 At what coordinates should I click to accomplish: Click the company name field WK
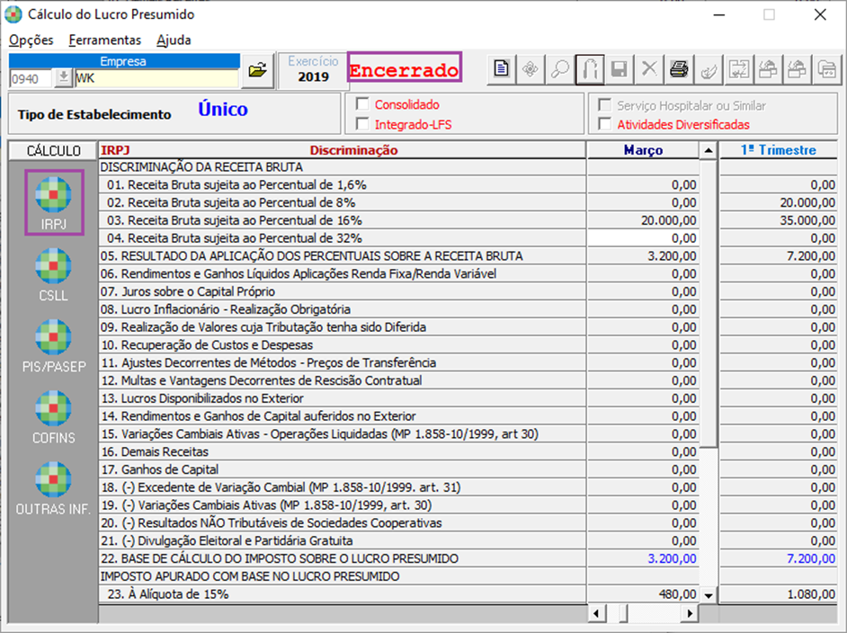156,78
